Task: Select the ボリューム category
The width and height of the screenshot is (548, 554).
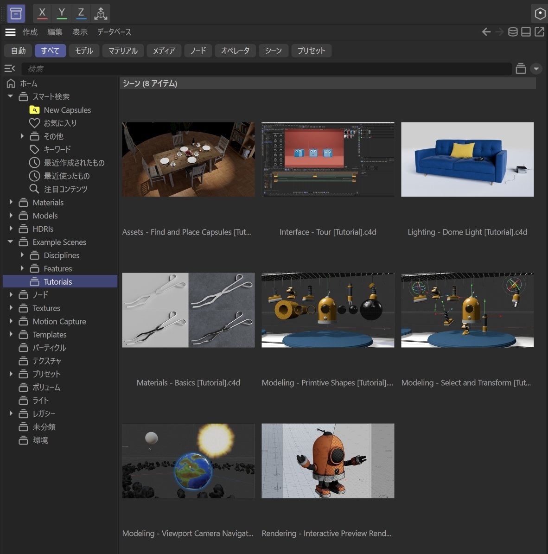Action: [x=46, y=388]
